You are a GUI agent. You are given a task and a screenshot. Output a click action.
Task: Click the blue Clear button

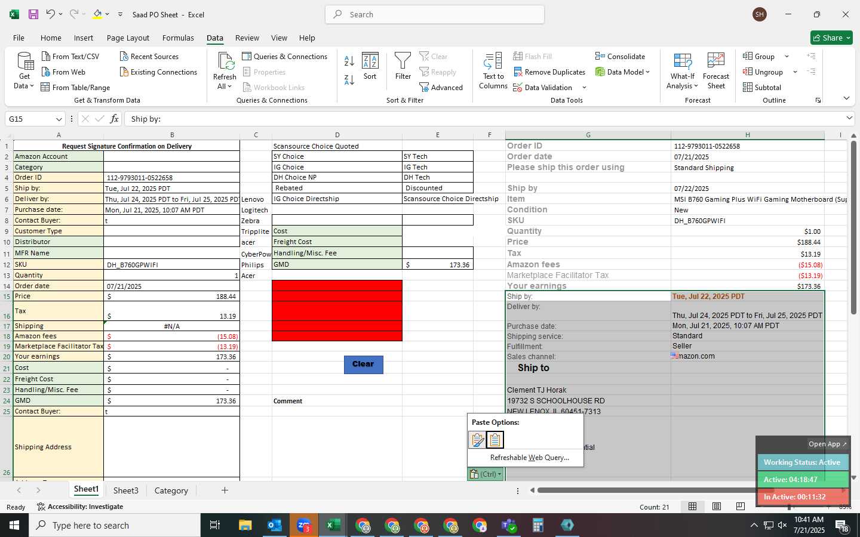click(363, 365)
